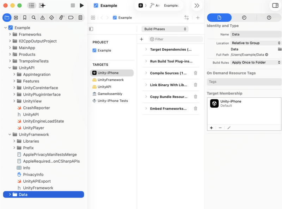Expand the Target Dependencies phase

coord(146,49)
